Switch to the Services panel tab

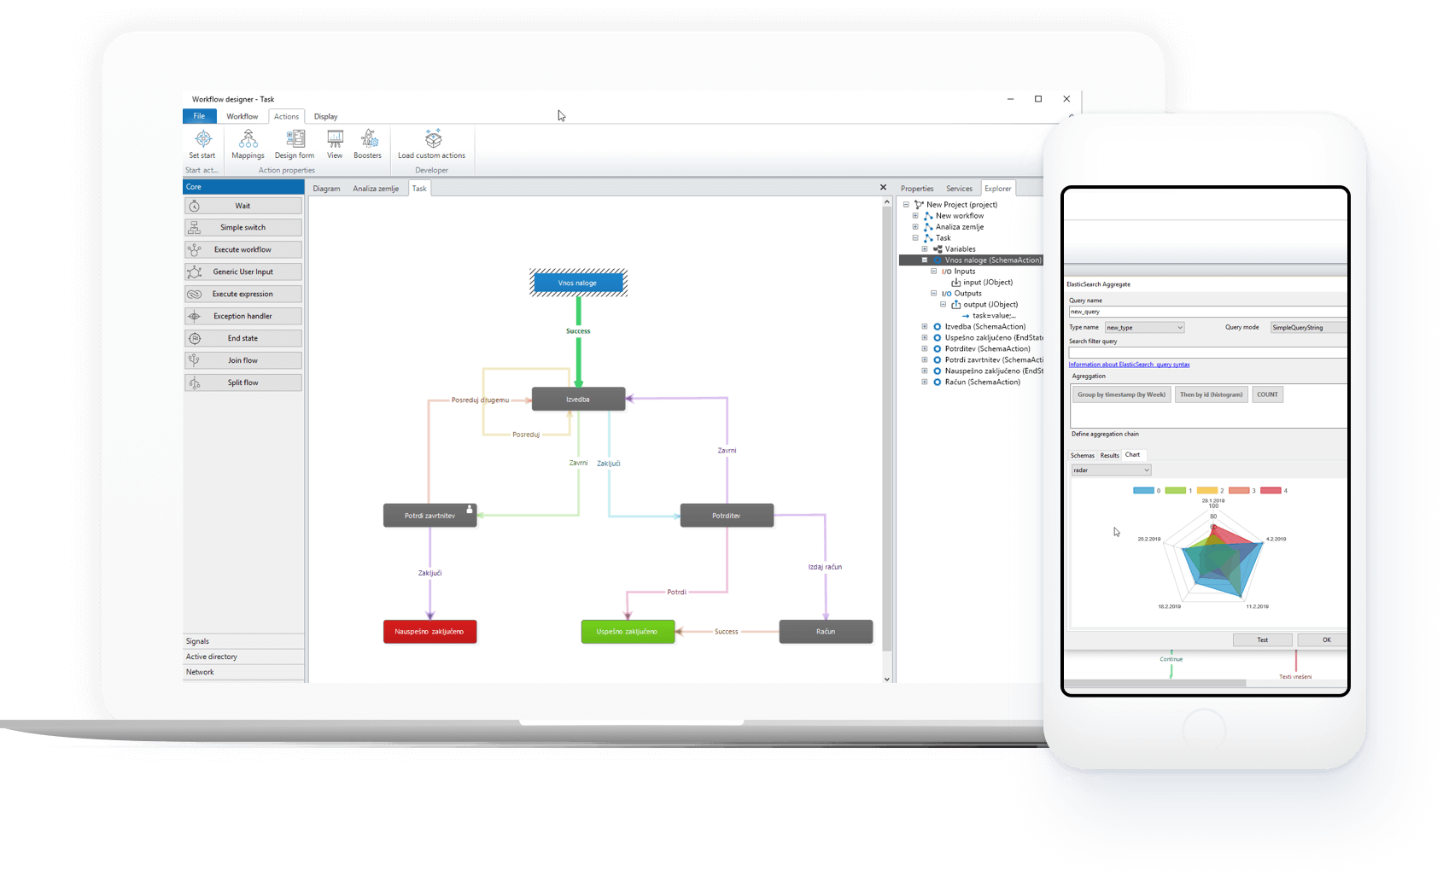click(x=959, y=189)
